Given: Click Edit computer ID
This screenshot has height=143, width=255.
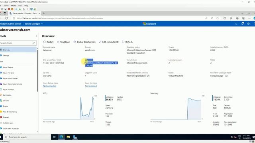Looking at the screenshot, I should (109, 42).
